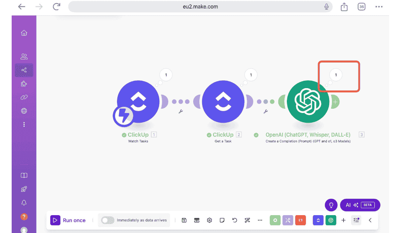Open scenario inputs icon in toolbar
The height and width of the screenshot is (233, 398).
197,220
